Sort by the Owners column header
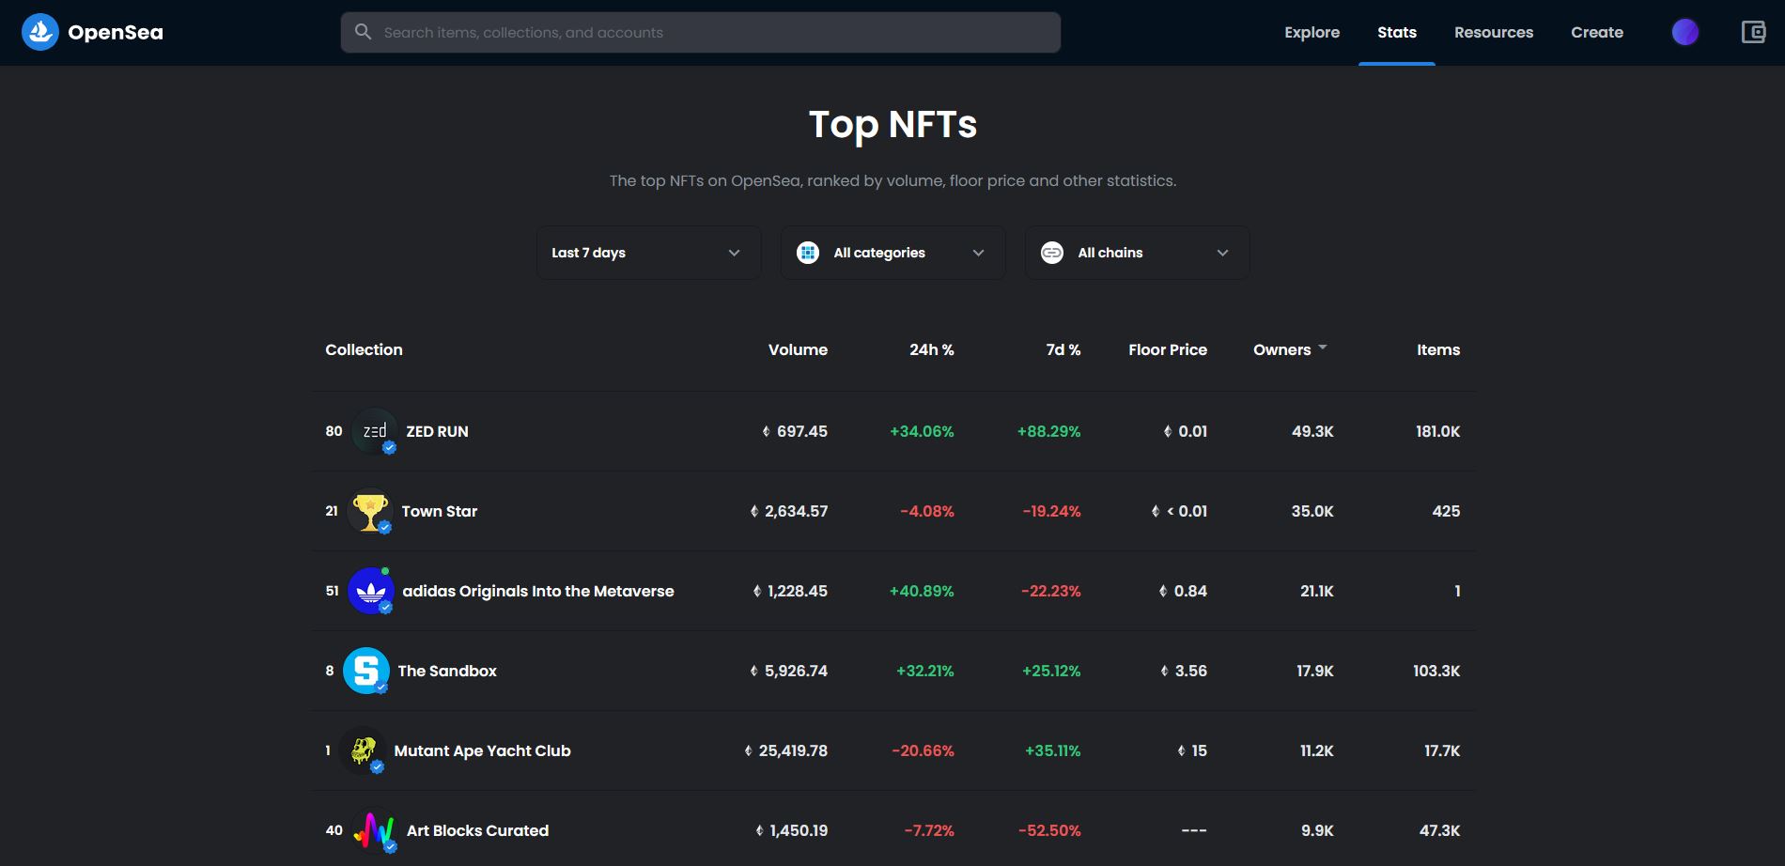 pos(1281,349)
